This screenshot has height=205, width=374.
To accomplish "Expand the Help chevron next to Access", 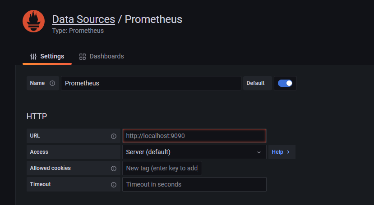I will [288, 152].
